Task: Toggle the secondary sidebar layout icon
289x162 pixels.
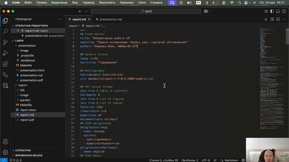Action: [284, 11]
